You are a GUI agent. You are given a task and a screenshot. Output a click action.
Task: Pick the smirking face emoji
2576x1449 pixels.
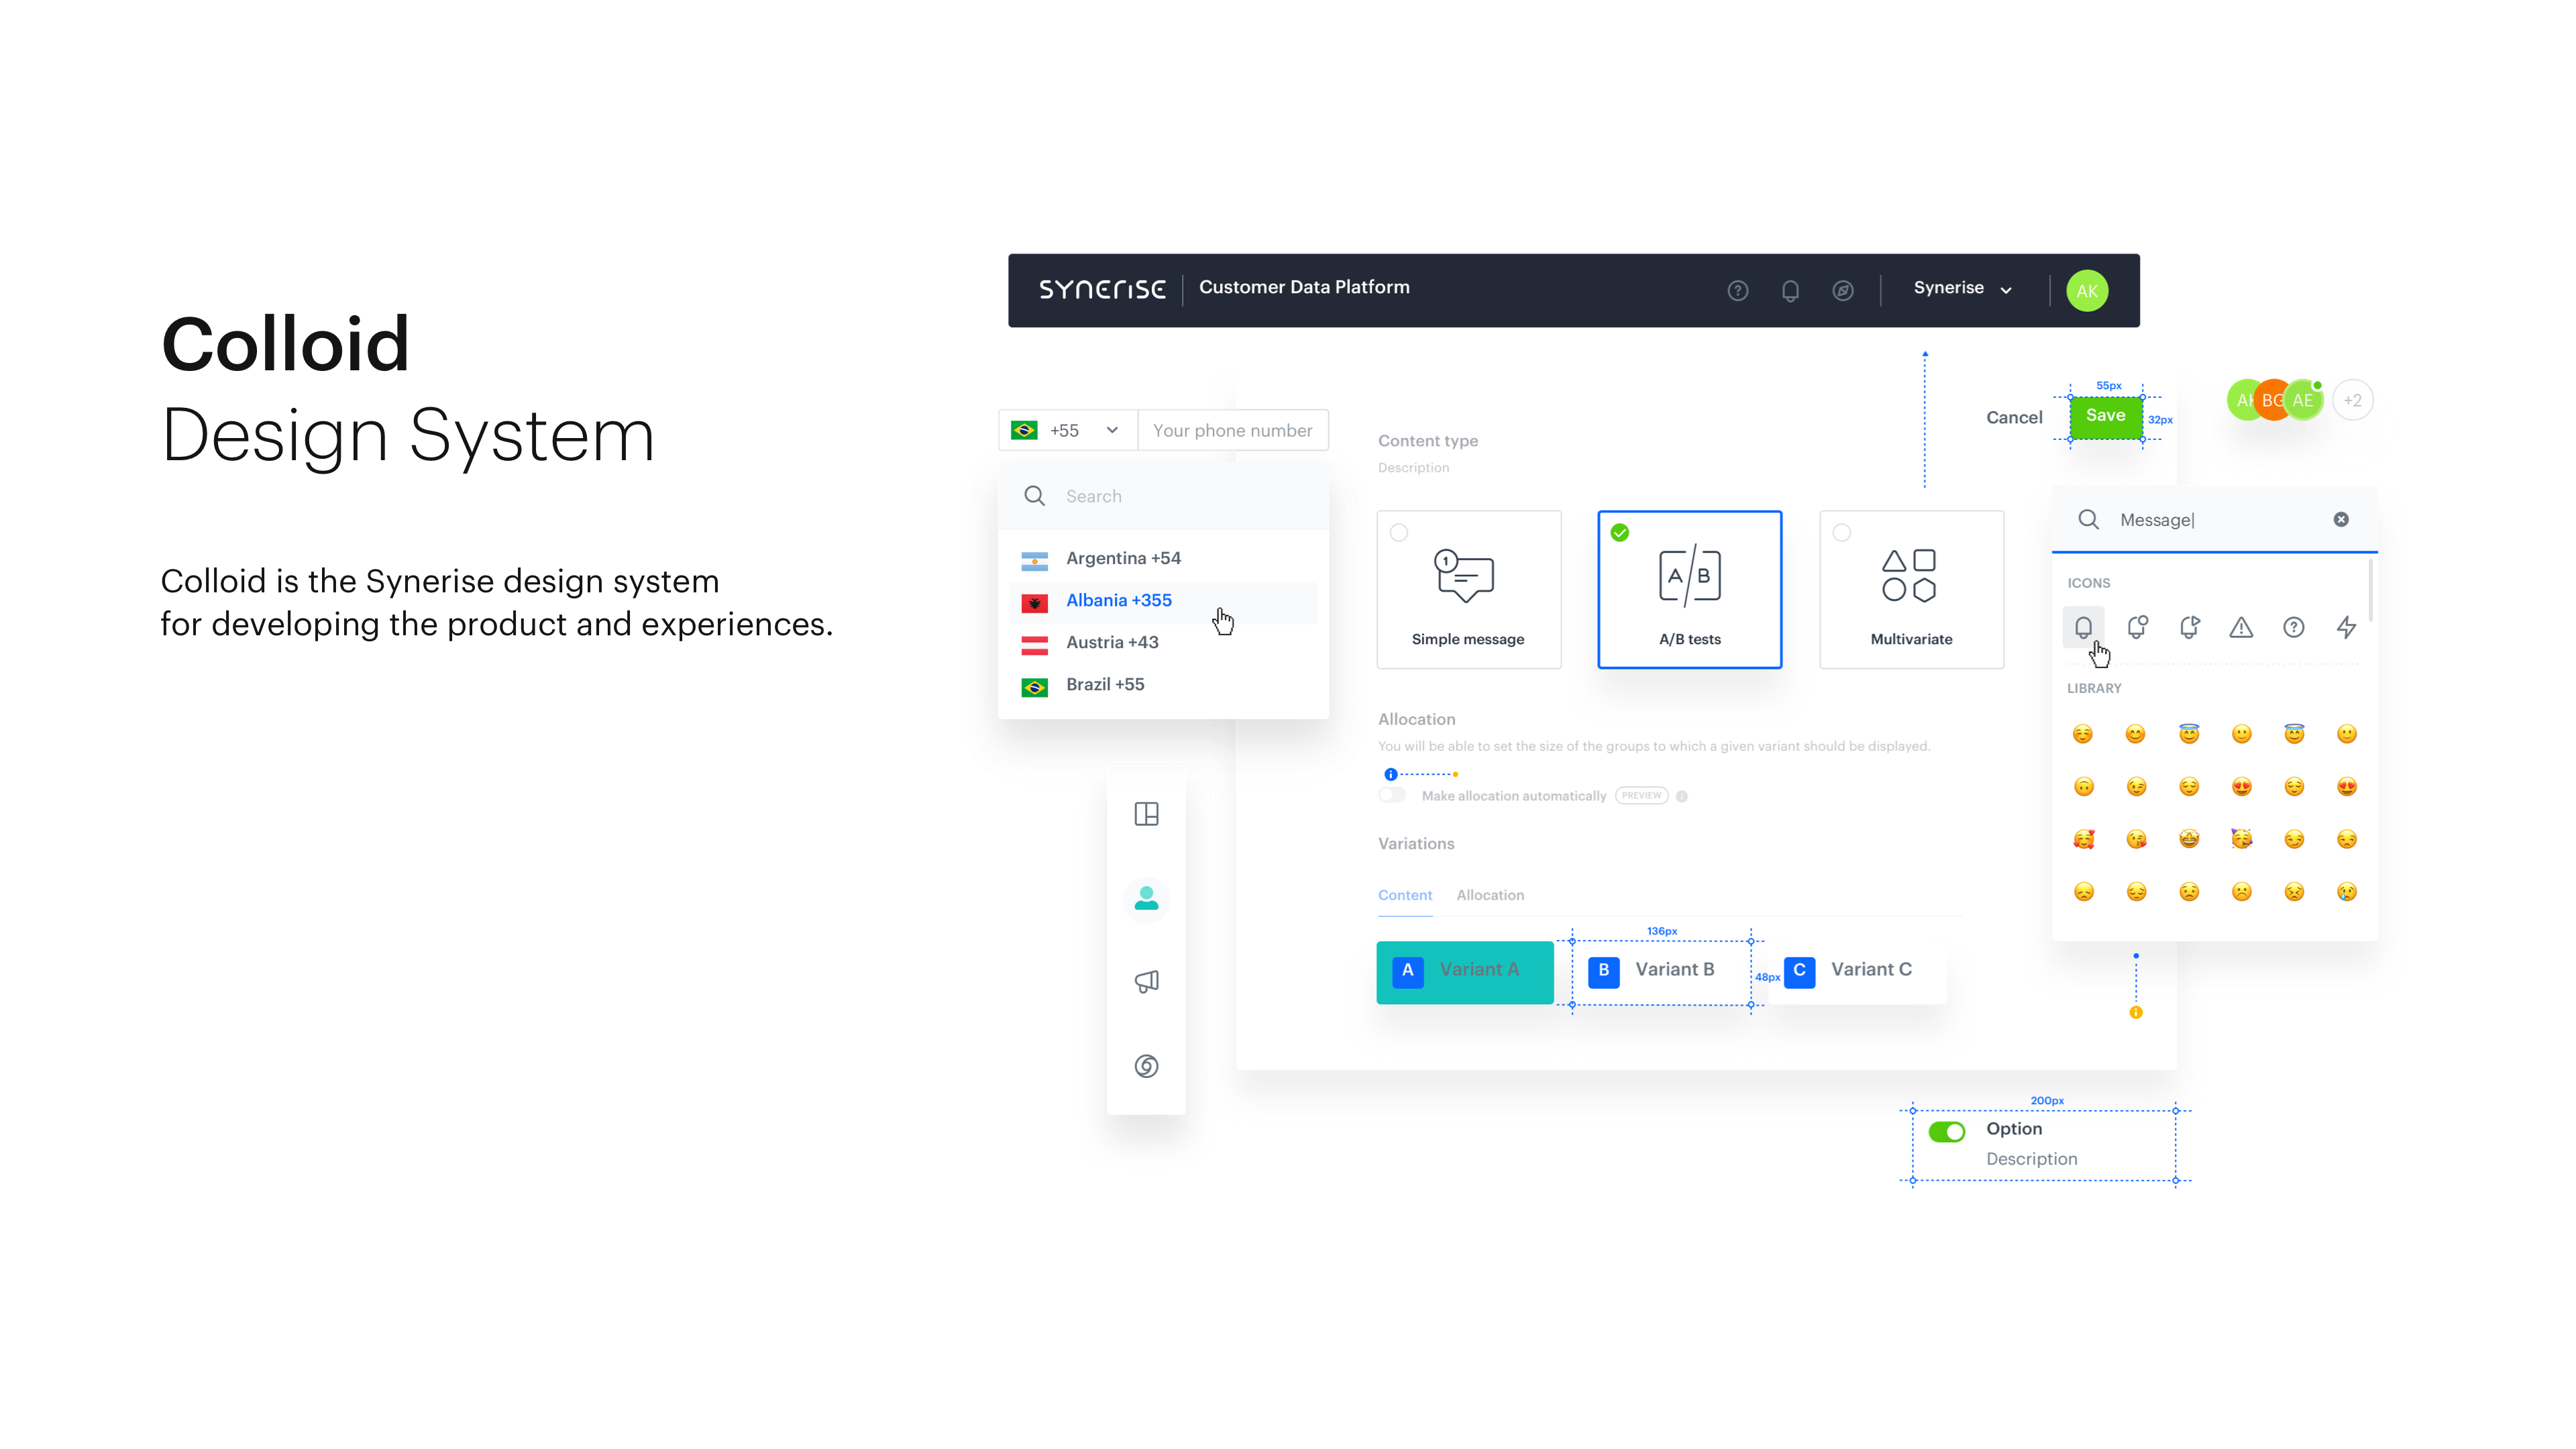click(2294, 839)
